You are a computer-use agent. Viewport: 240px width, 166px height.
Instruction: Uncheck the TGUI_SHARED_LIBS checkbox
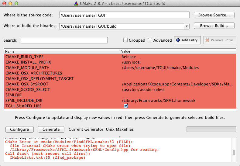tap(126, 106)
